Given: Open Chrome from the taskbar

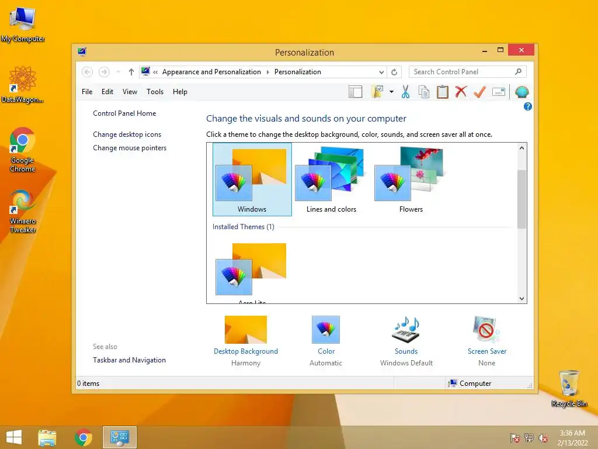Looking at the screenshot, I should pyautogui.click(x=83, y=437).
